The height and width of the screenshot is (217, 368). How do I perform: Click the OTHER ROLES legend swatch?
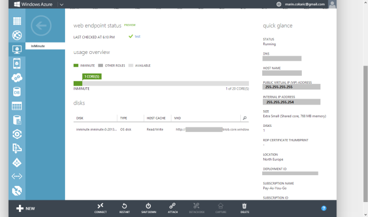tap(101, 65)
